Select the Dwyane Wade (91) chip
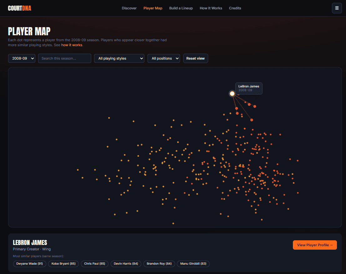This screenshot has height=274, width=346. tap(30, 264)
